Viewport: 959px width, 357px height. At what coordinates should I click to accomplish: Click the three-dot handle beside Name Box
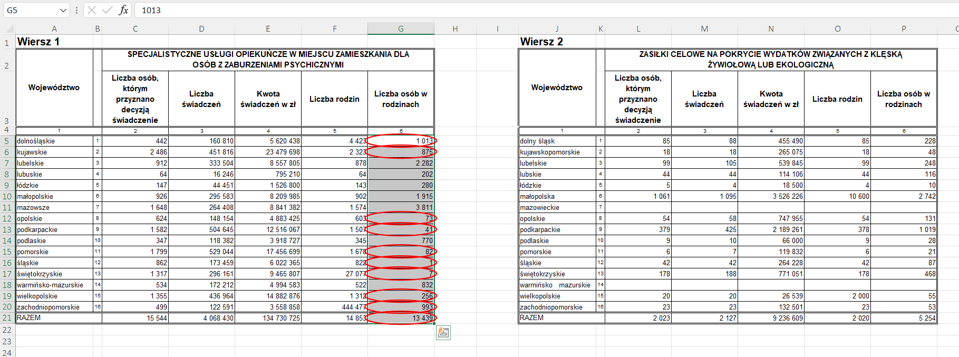(77, 10)
